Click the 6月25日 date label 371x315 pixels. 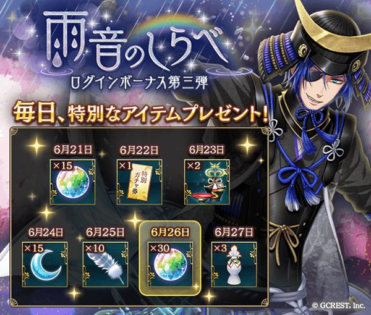(x=105, y=232)
